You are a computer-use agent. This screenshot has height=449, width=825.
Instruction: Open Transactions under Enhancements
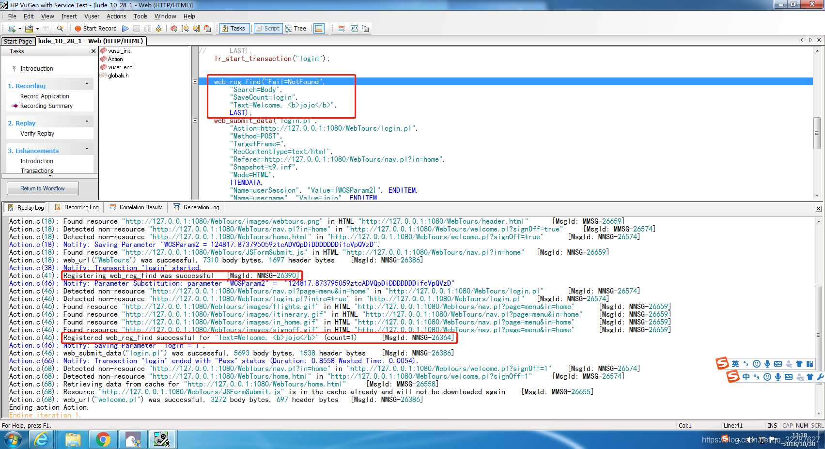pos(37,171)
